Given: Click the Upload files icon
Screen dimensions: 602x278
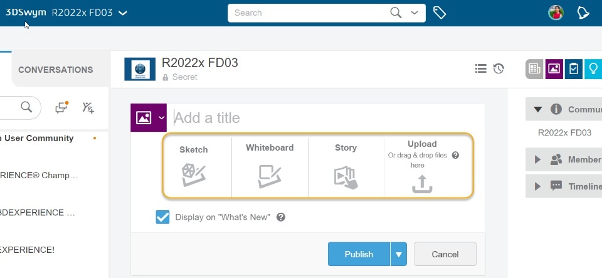Looking at the screenshot, I should pyautogui.click(x=422, y=183).
